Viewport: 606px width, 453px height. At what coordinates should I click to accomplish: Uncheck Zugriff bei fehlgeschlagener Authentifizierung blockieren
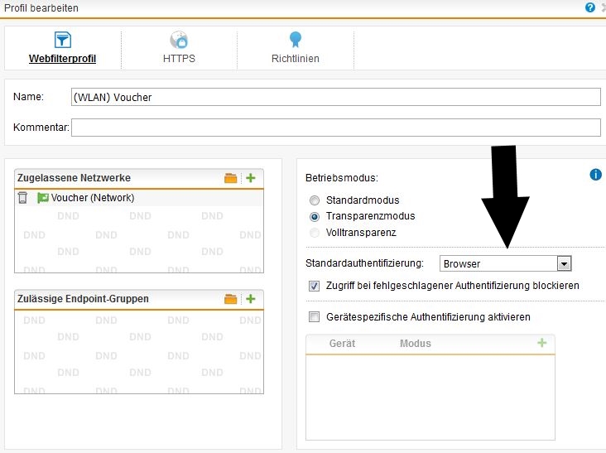pos(314,286)
